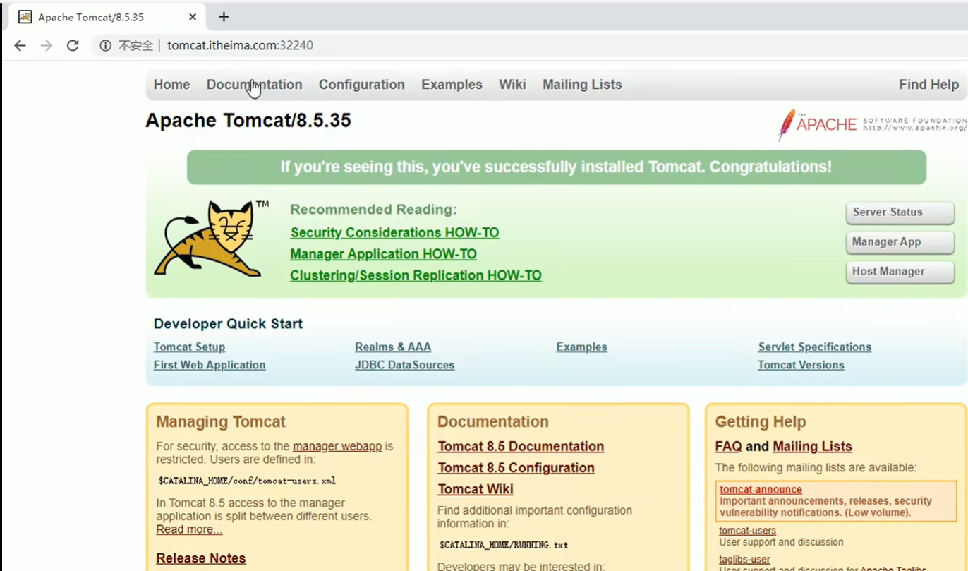Screen dimensions: 968x571
Task: Open Tomcat 8.5 Configuration link
Action: 516,468
